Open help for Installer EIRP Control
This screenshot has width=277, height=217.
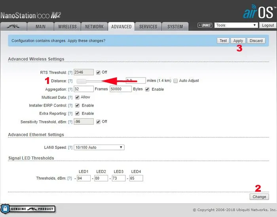pos(70,105)
